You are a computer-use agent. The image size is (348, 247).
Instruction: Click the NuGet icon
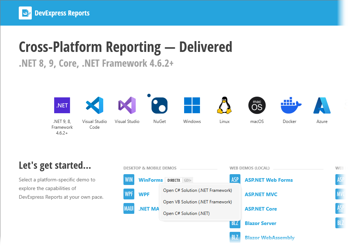click(158, 104)
